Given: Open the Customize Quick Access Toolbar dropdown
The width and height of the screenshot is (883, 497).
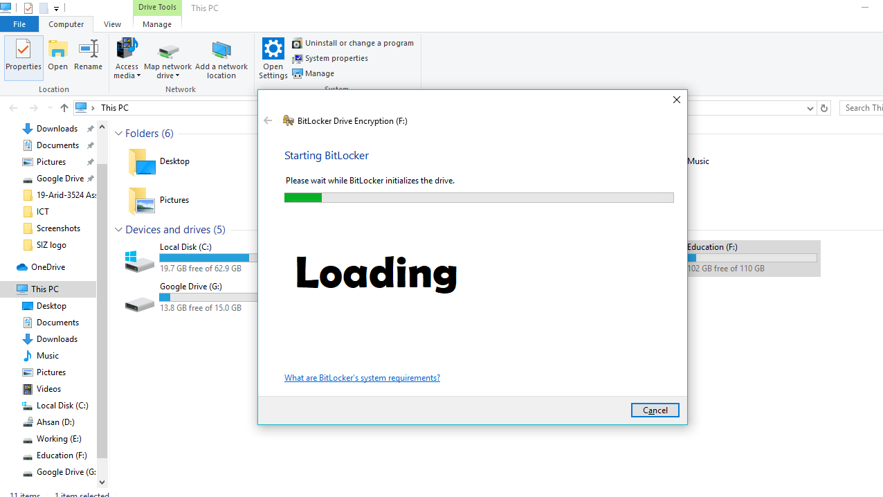Looking at the screenshot, I should 56,8.
